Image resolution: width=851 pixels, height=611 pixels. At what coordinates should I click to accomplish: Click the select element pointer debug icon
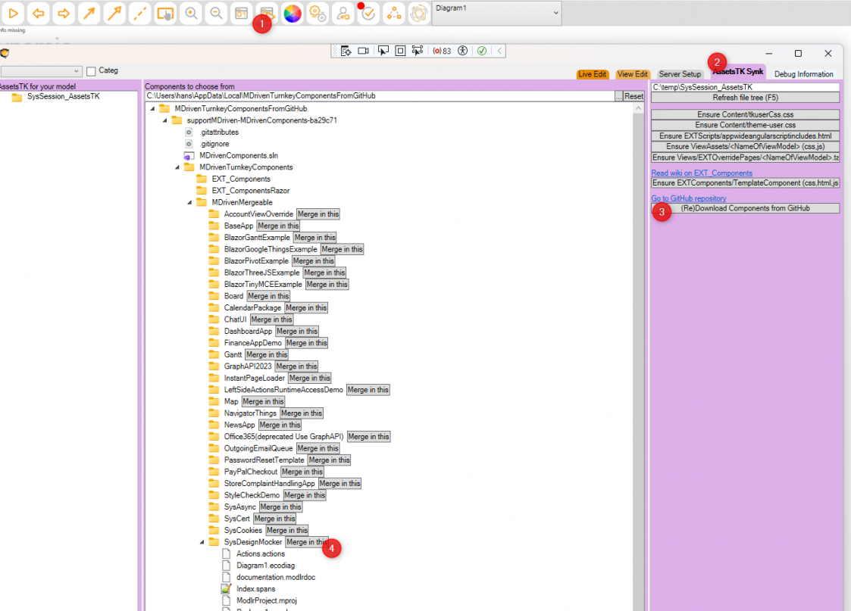click(383, 51)
